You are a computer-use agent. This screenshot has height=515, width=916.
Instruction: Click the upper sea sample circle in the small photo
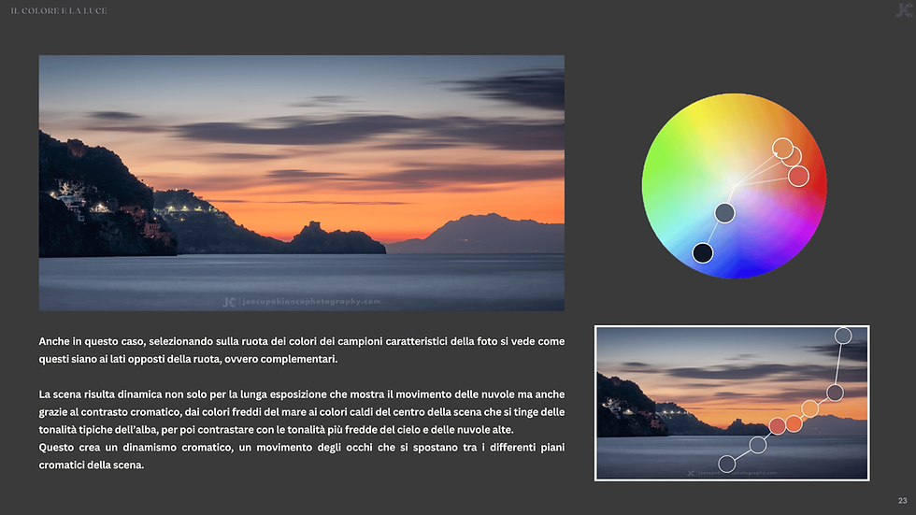[758, 445]
